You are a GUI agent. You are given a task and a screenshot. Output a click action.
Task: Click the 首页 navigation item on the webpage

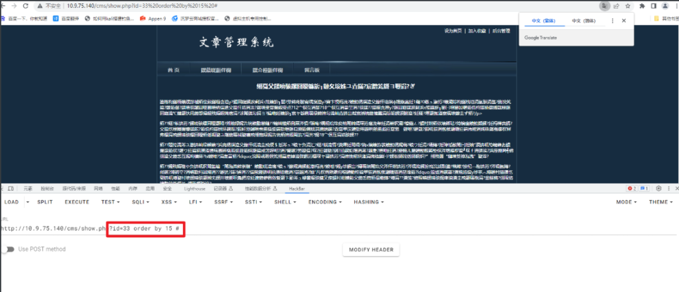coord(174,70)
